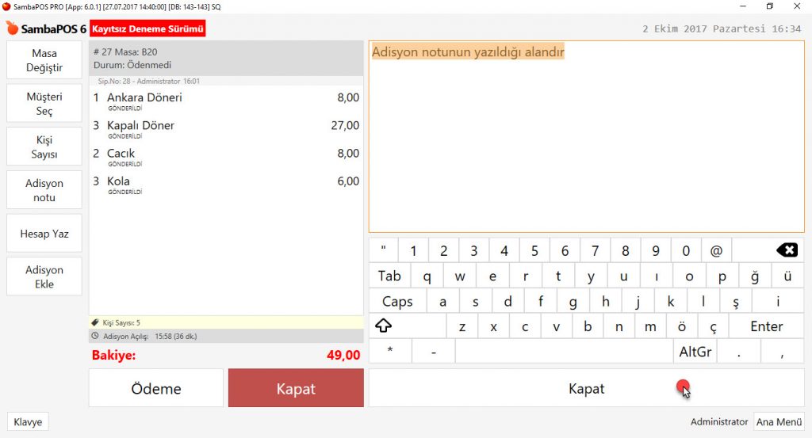This screenshot has width=812, height=438.
Task: Click the Ödeme button
Action: click(x=155, y=389)
